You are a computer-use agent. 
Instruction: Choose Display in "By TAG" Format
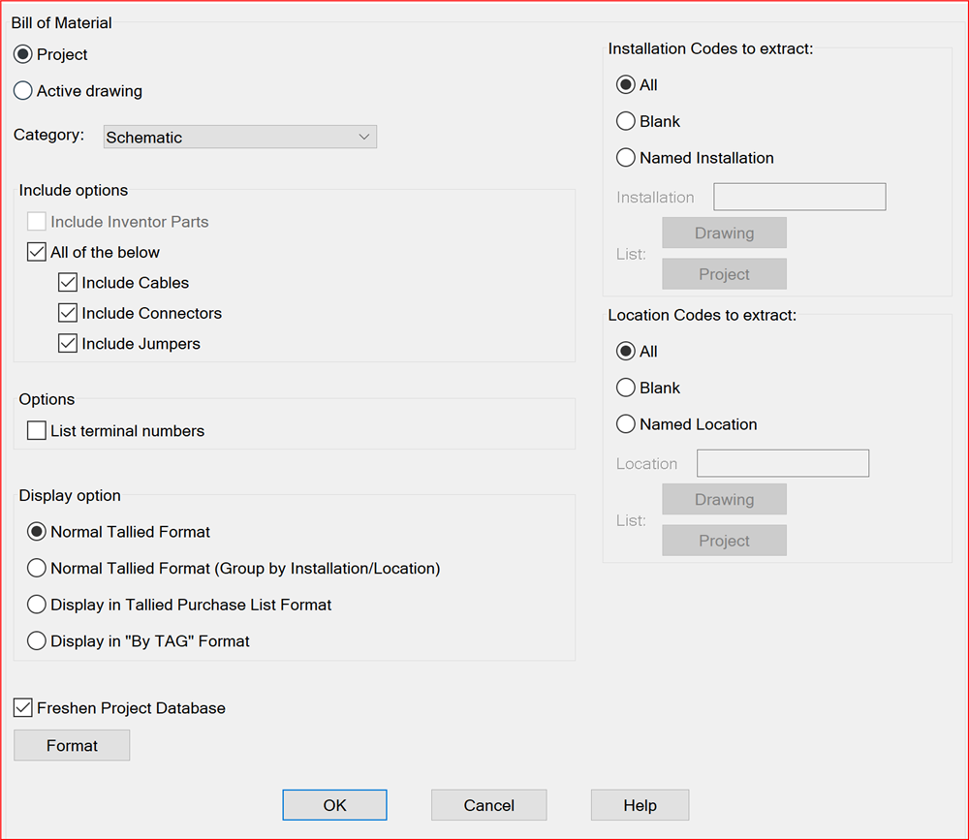click(37, 641)
